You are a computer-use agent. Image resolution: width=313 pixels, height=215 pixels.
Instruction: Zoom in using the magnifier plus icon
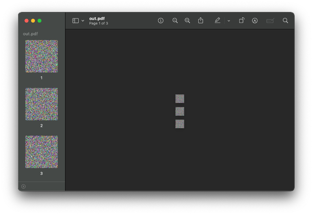[x=187, y=21]
